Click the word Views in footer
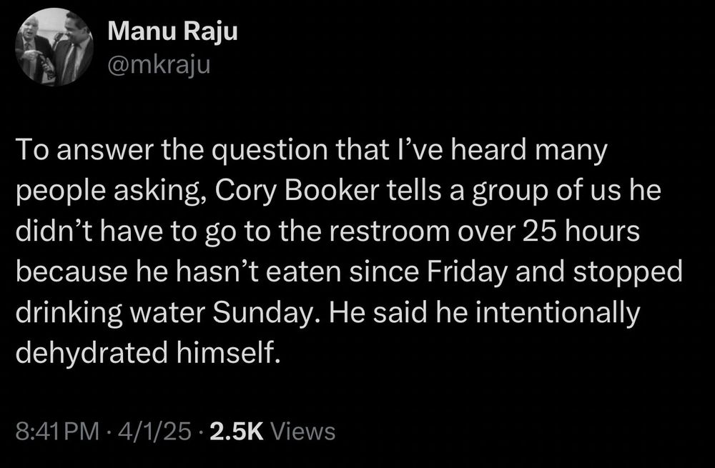Viewport: 715px width, 468px height. pos(304,431)
